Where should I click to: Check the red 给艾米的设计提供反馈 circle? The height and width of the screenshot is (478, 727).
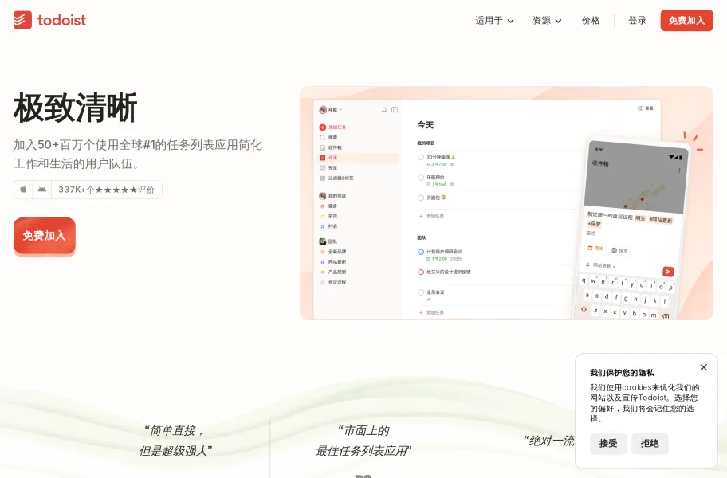421,272
